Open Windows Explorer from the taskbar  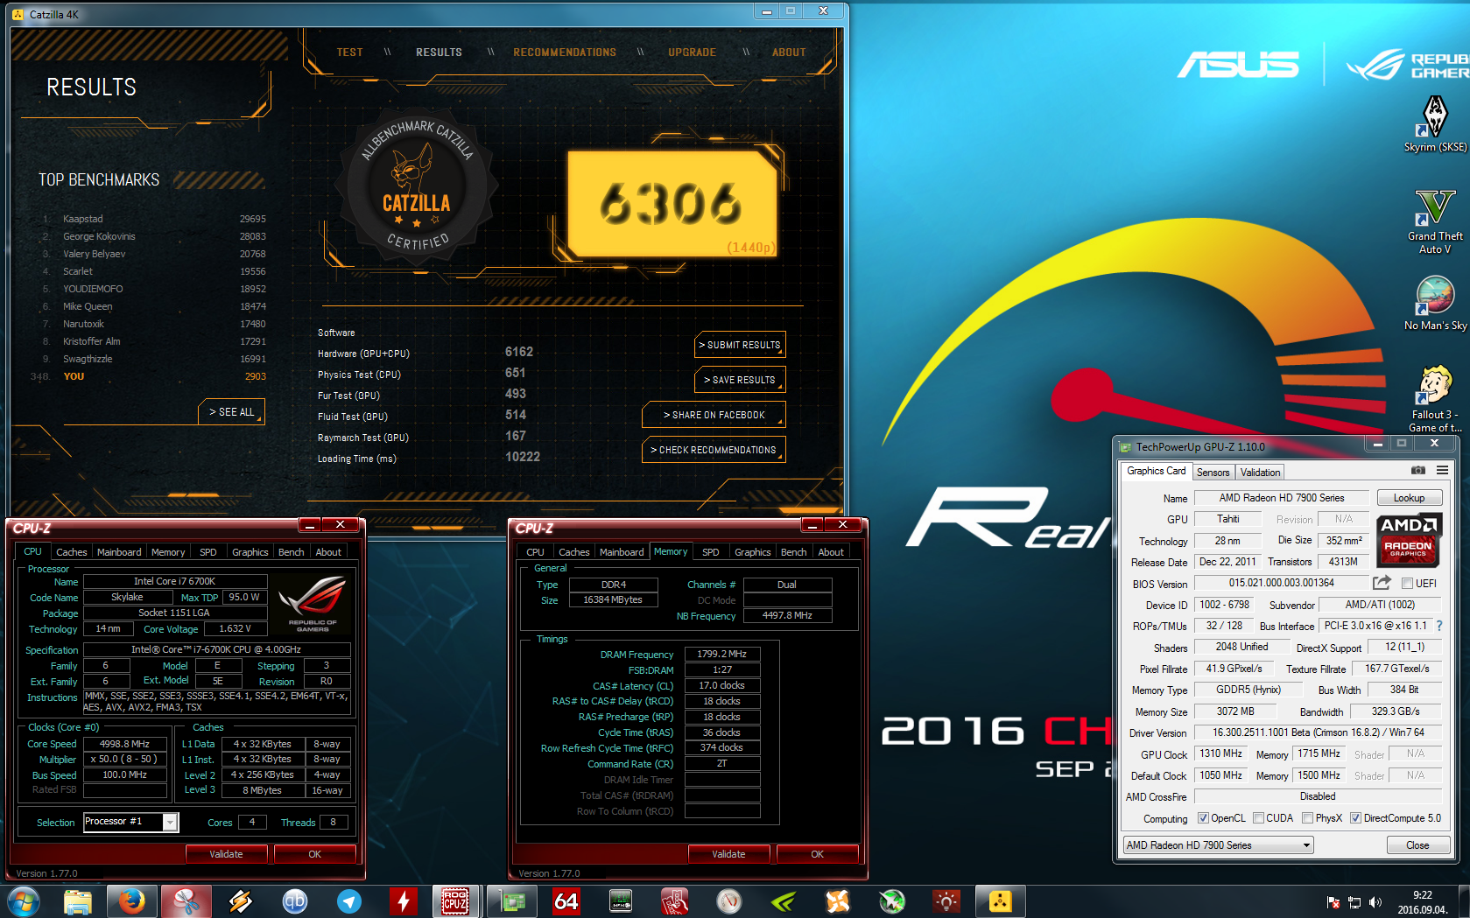pos(78,901)
